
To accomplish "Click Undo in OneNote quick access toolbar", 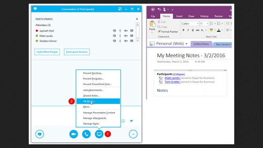I will point(159,9).
